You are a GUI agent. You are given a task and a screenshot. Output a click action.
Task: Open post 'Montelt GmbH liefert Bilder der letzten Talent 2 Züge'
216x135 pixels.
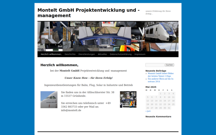tap(161, 75)
